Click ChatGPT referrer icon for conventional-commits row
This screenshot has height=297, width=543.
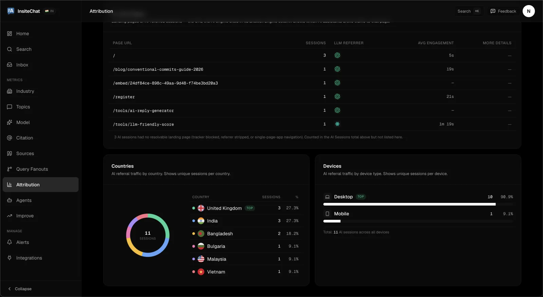pos(337,69)
